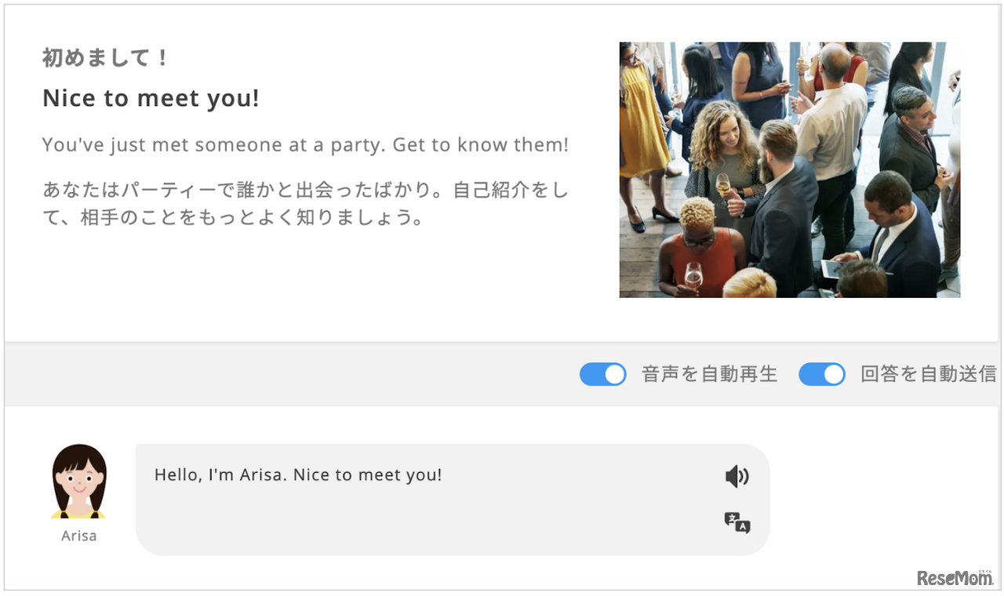Click the speaker icon in the chat bubble
This screenshot has width=1004, height=596.
(x=737, y=475)
